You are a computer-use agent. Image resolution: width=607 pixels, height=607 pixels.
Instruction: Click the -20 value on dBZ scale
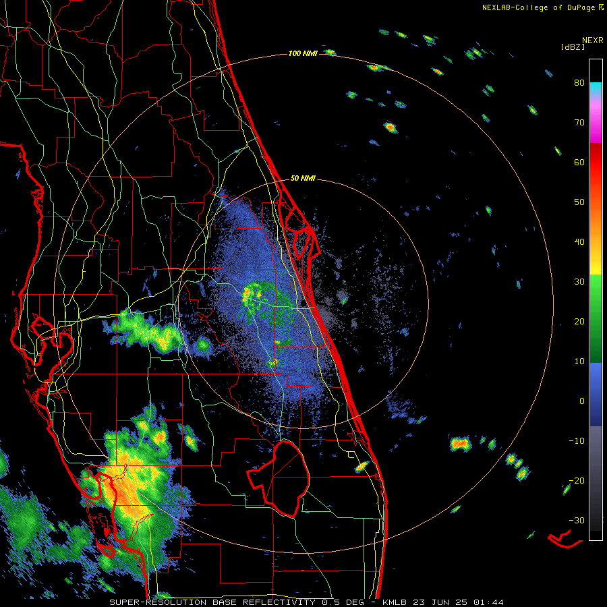577,480
